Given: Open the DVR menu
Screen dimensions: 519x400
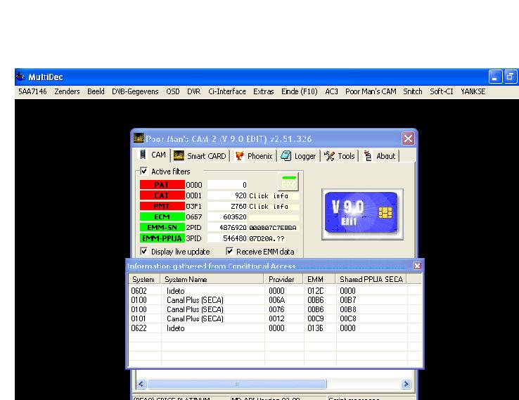Looking at the screenshot, I should pyautogui.click(x=193, y=91).
